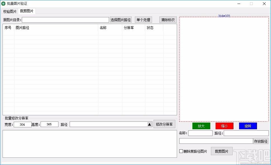This screenshot has width=271, height=165.
Task: Click the log output text area
Action: (x=90, y=144)
